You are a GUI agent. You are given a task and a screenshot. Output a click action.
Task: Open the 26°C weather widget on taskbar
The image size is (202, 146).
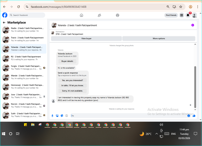coord(145,134)
